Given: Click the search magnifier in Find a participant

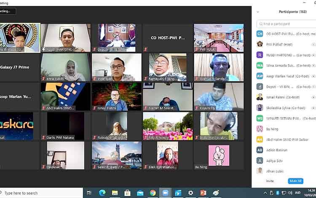Looking at the screenshot, I should 261,24.
